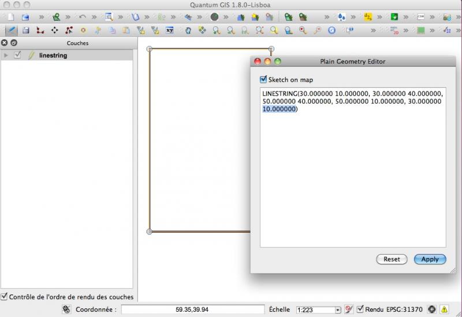
Task: Click the Save Edits floppy disk icon
Action: click(25, 30)
